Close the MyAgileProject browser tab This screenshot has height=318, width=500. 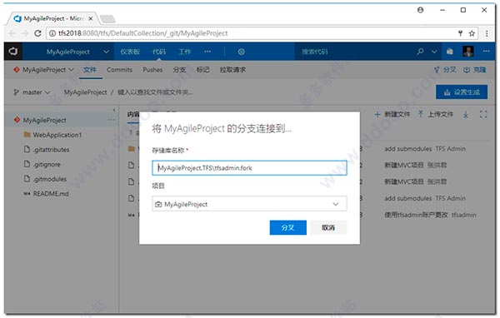click(91, 18)
